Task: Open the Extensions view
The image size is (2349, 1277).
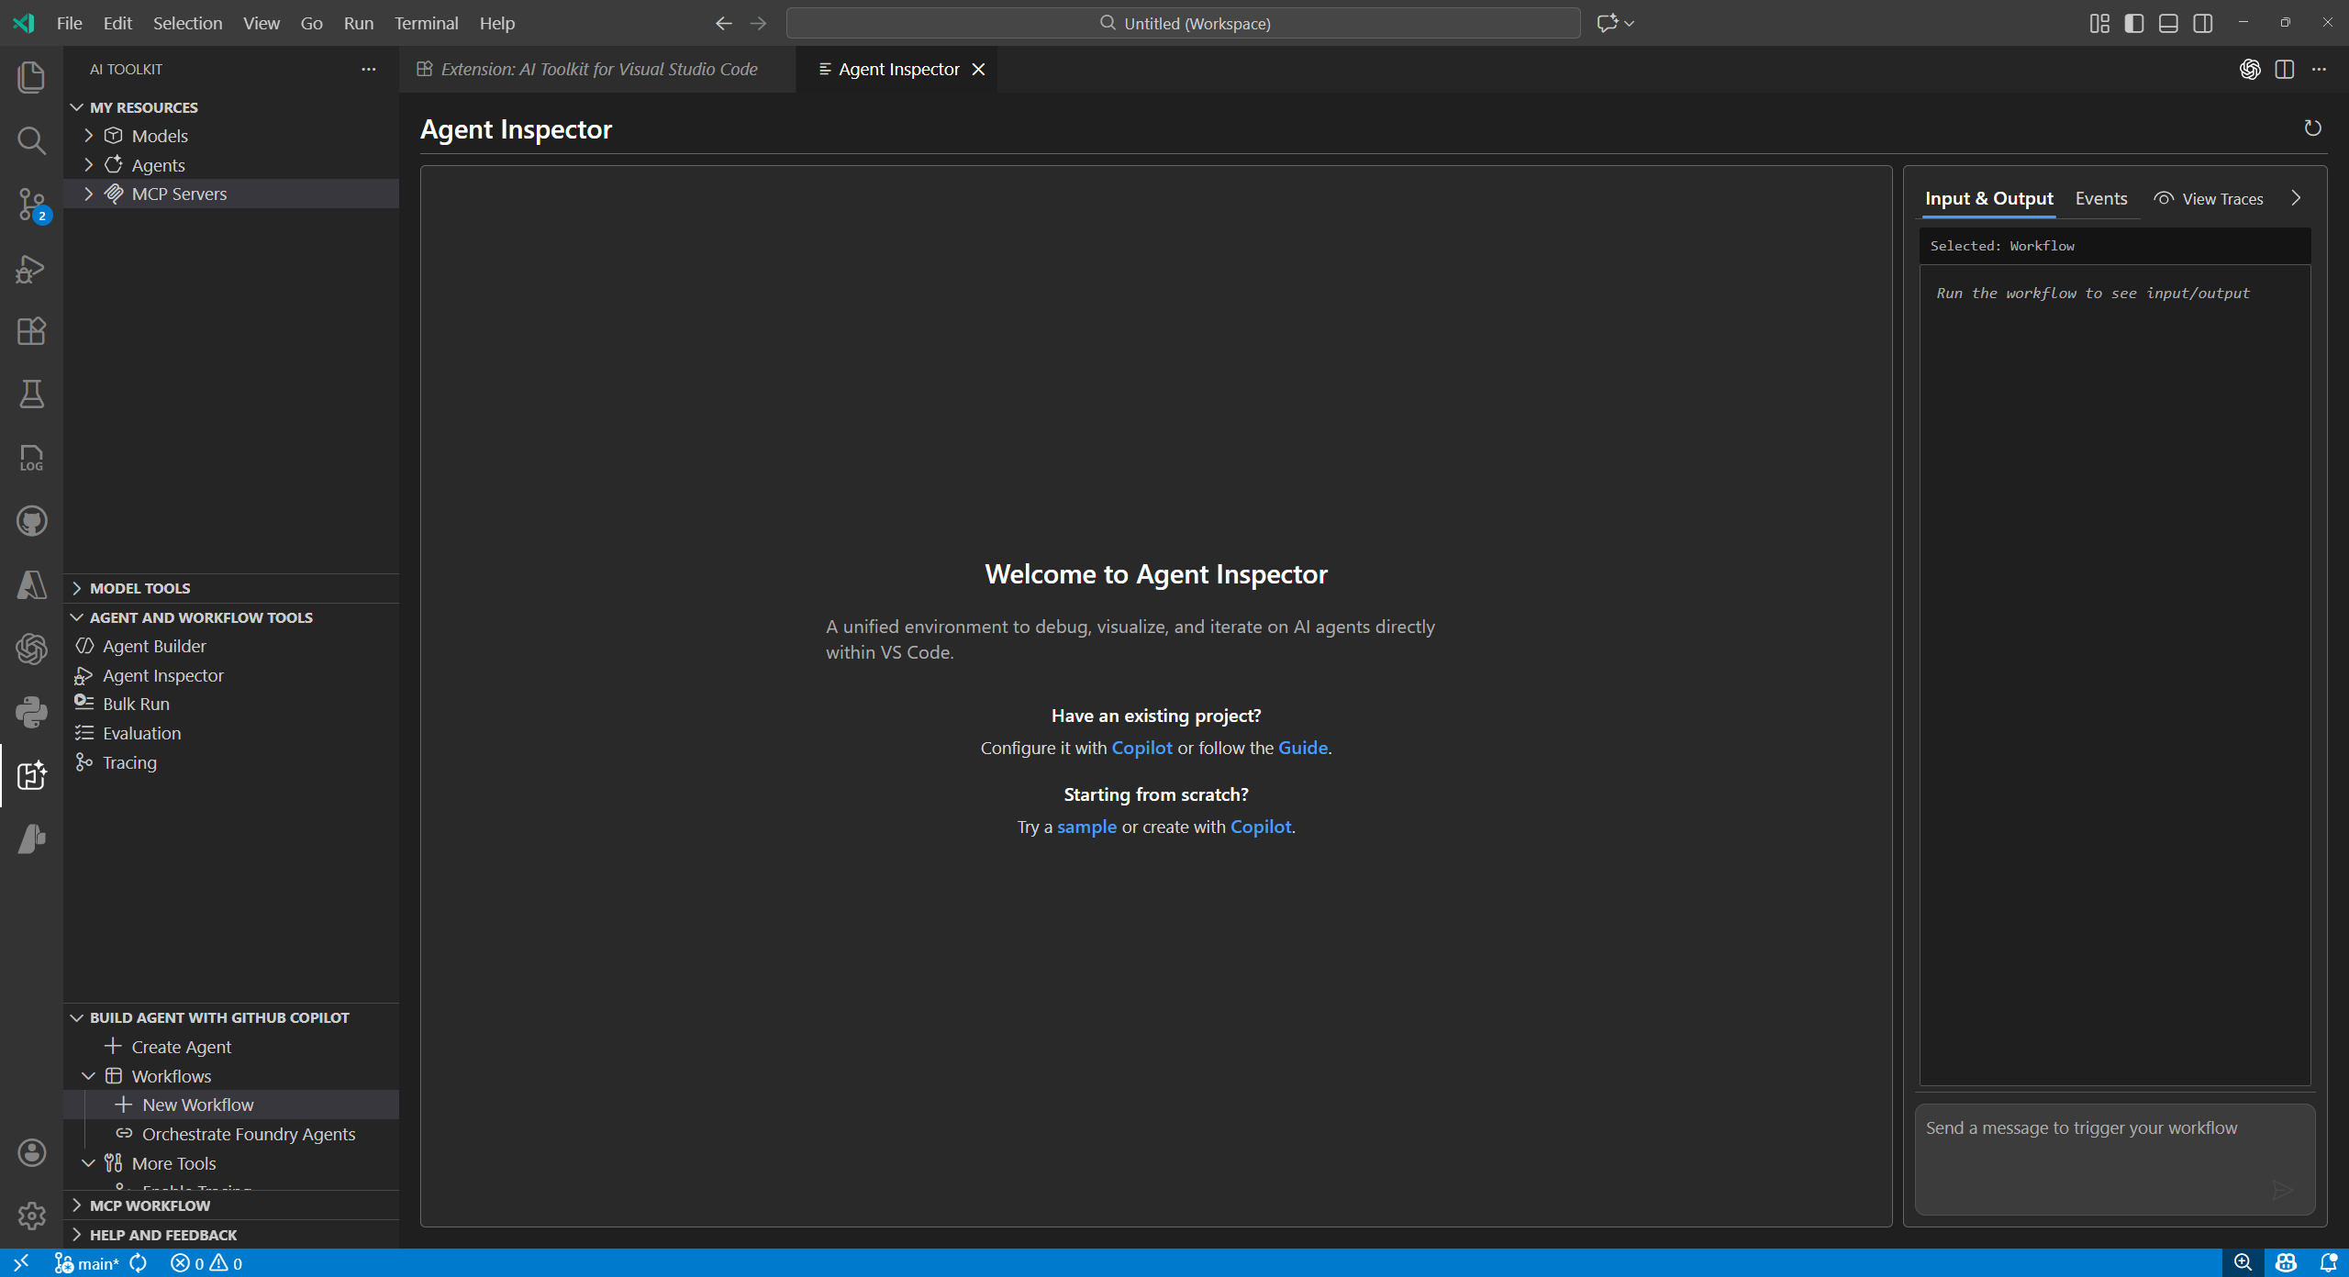Action: (31, 331)
